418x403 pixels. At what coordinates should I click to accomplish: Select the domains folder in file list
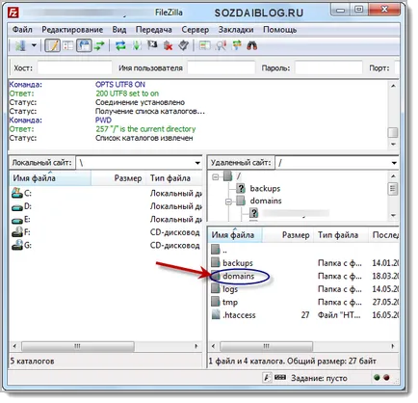click(x=238, y=277)
